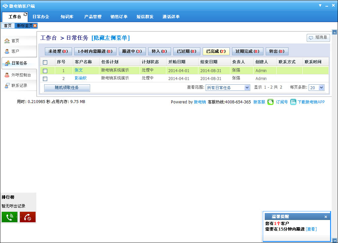Viewport: 338px width, 243px height.
Task: Click the 未处理 (0) filter button
Action: pyautogui.click(x=58, y=51)
